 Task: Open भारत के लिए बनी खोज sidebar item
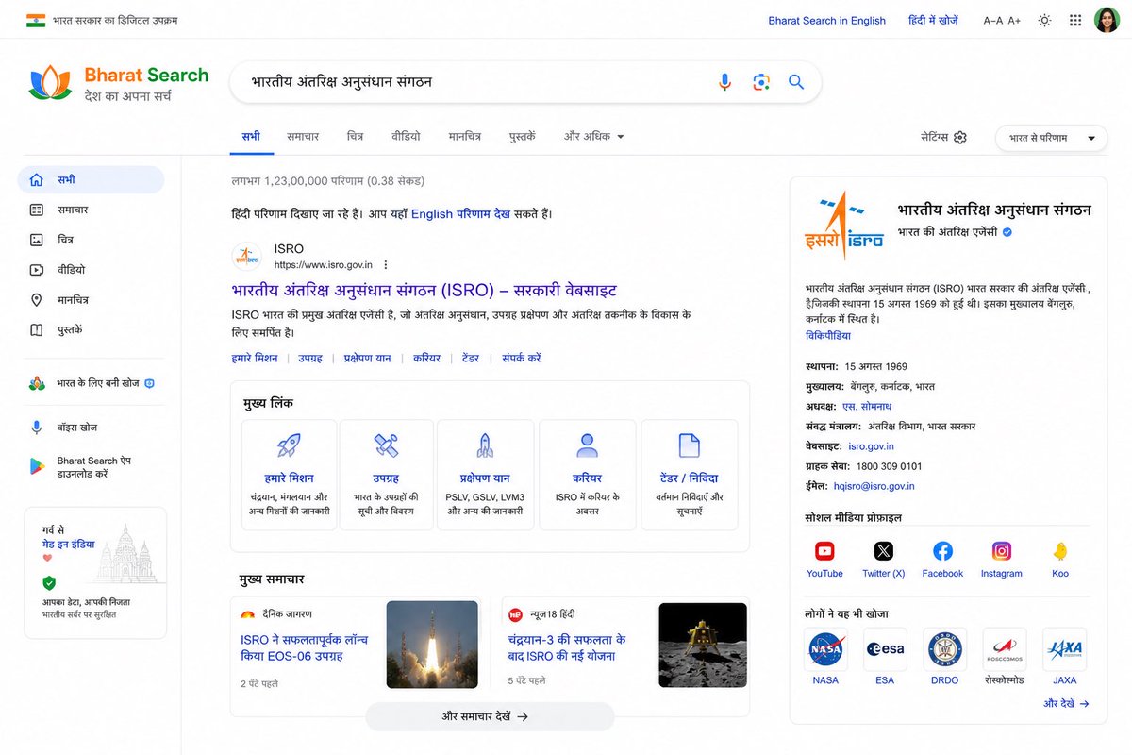coord(92,383)
